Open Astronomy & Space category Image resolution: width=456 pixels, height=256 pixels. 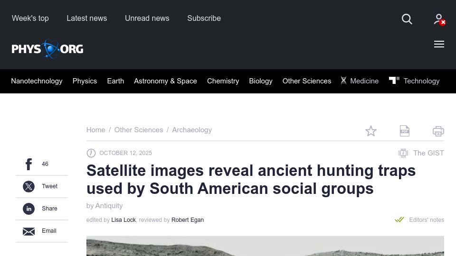pos(165,81)
